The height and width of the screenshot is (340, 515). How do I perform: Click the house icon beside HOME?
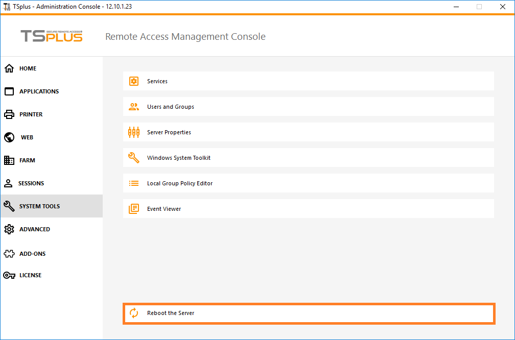(x=9, y=68)
